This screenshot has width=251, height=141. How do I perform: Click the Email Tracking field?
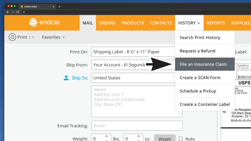[137, 126]
